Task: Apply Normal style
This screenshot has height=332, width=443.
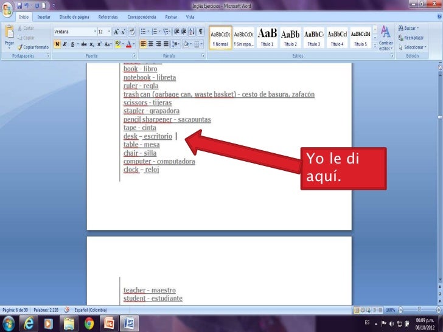Action: (220, 38)
